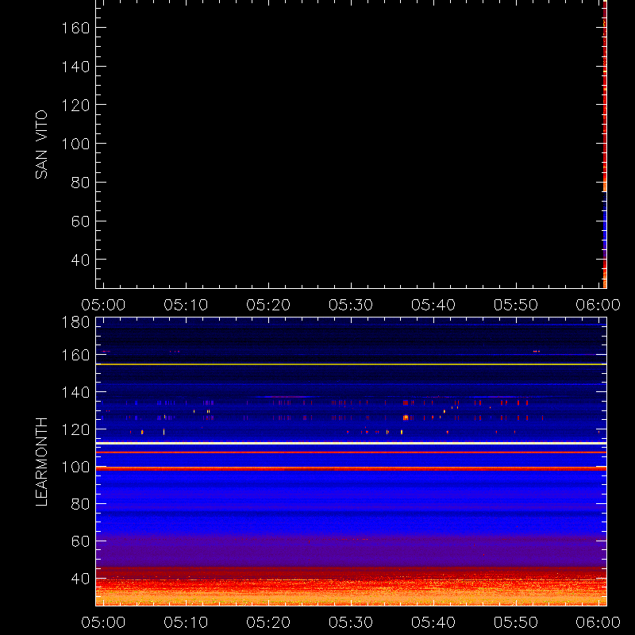The image size is (635, 635).
Task: Choose the 05:00 time label under LEARMONTH plot
Action: coord(103,622)
